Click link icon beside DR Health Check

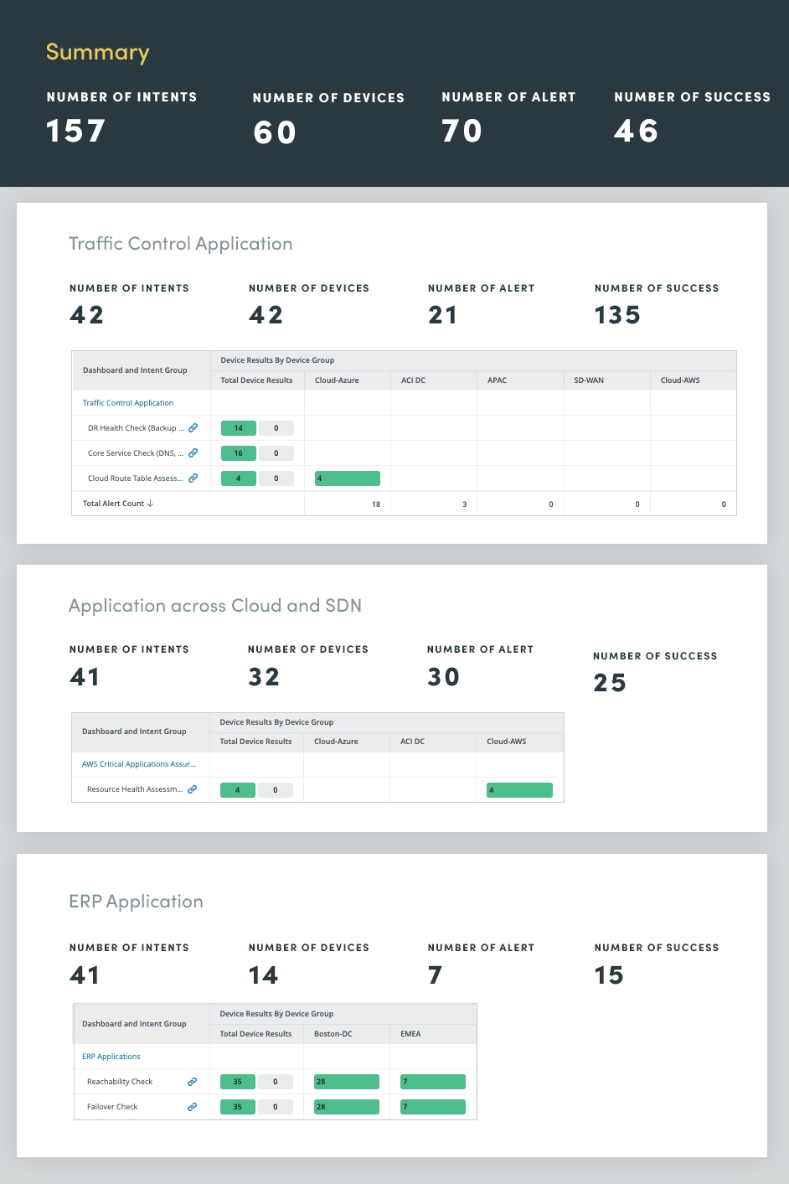click(193, 428)
